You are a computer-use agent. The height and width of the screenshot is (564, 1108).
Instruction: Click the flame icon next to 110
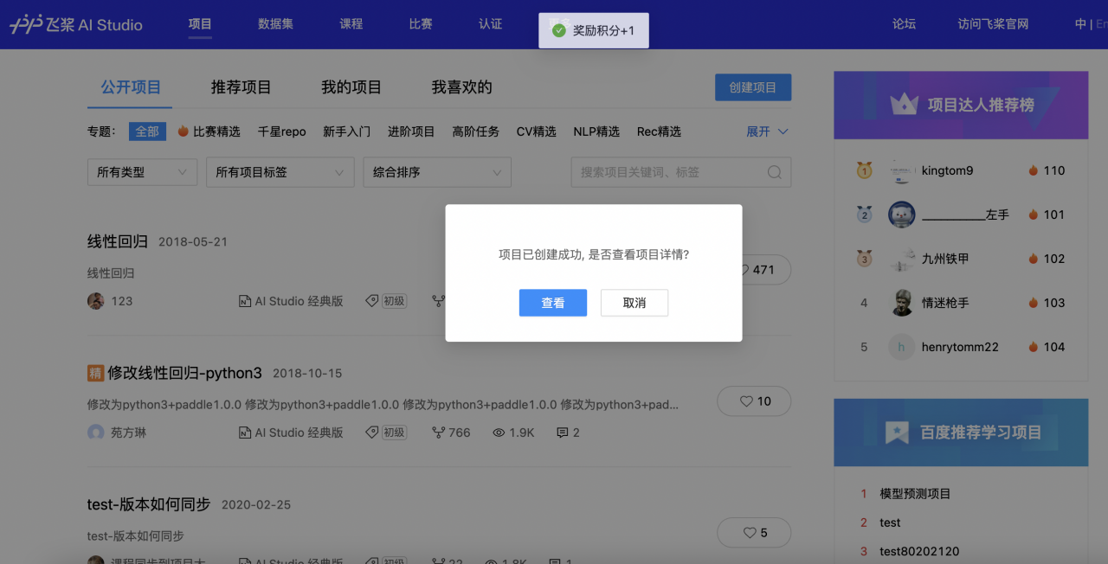click(1033, 170)
